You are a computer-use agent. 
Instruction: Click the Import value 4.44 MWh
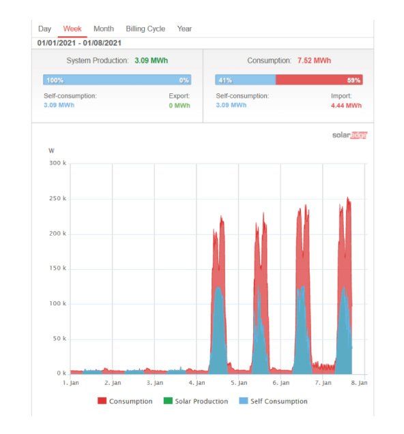point(346,106)
